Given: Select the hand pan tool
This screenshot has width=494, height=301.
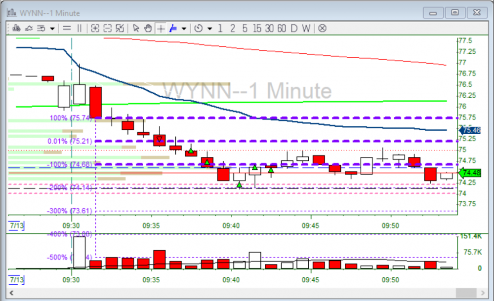Looking at the screenshot, I should point(148,28).
